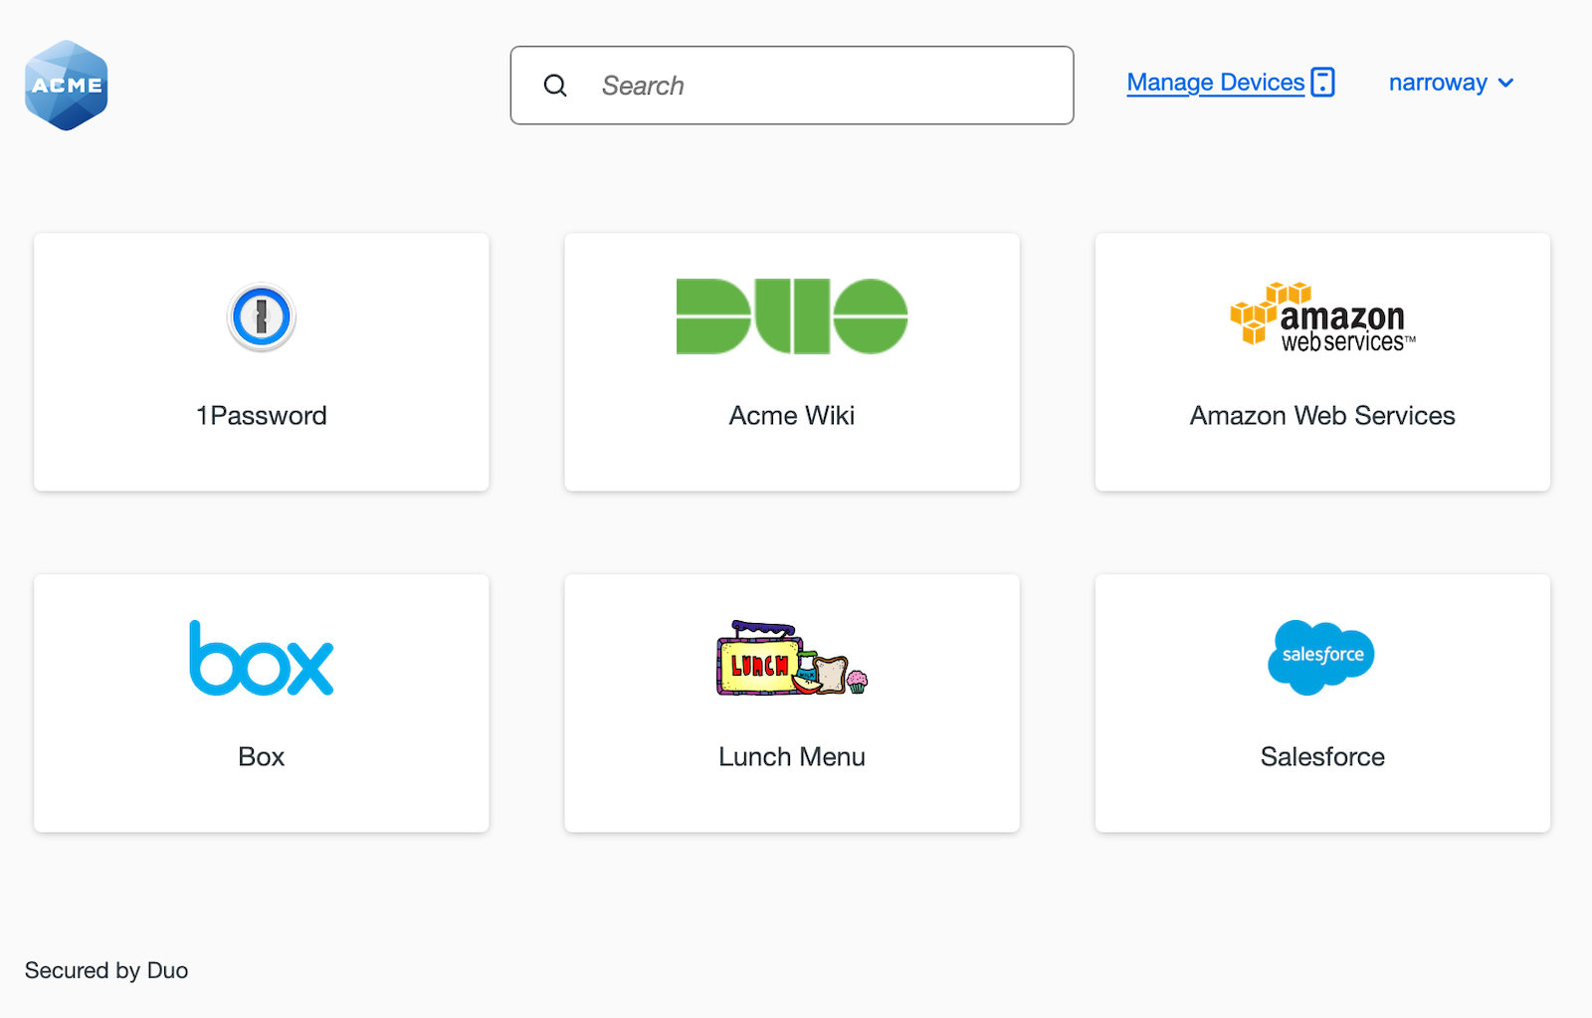Click the device icon beside Manage Devices
1592x1018 pixels.
tap(1322, 83)
